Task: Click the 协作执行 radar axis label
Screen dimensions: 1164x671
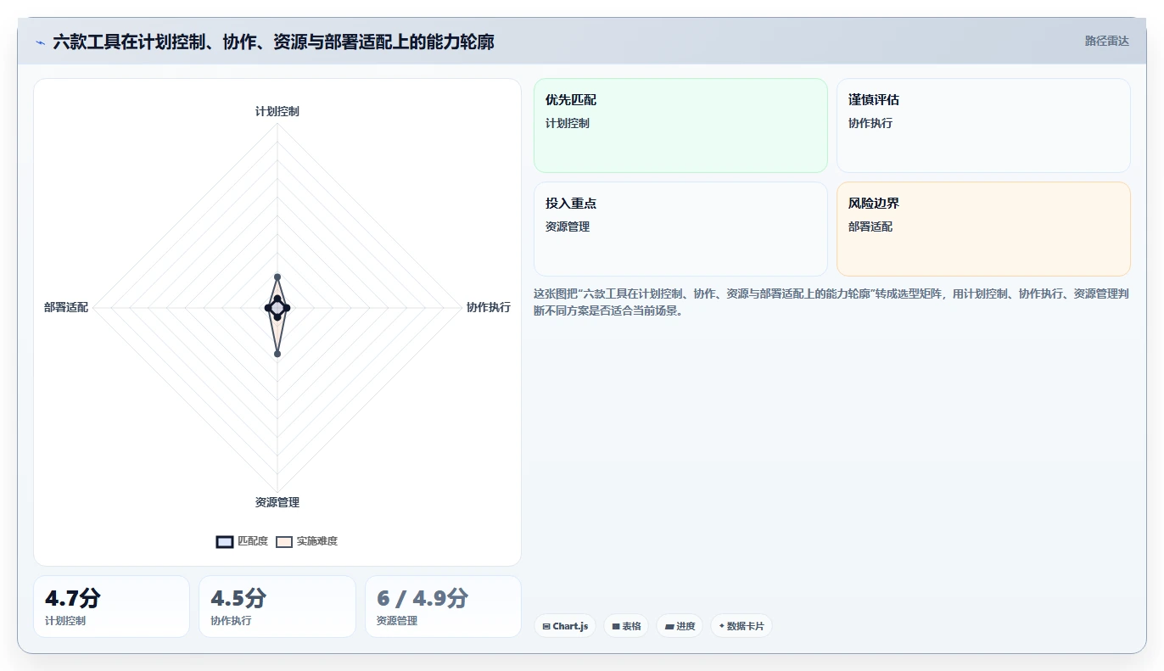Action: point(489,307)
